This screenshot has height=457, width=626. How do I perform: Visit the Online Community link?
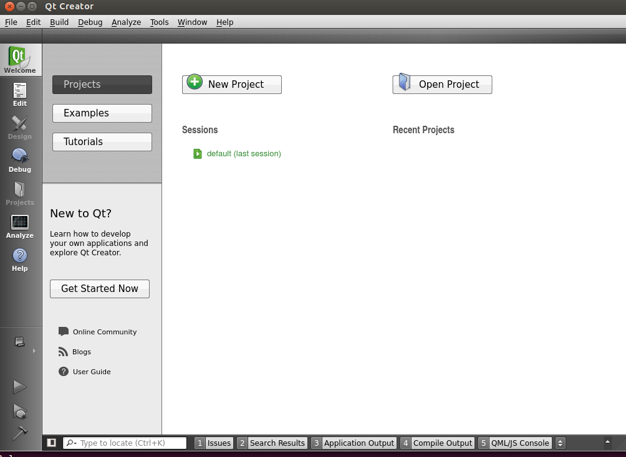click(105, 332)
